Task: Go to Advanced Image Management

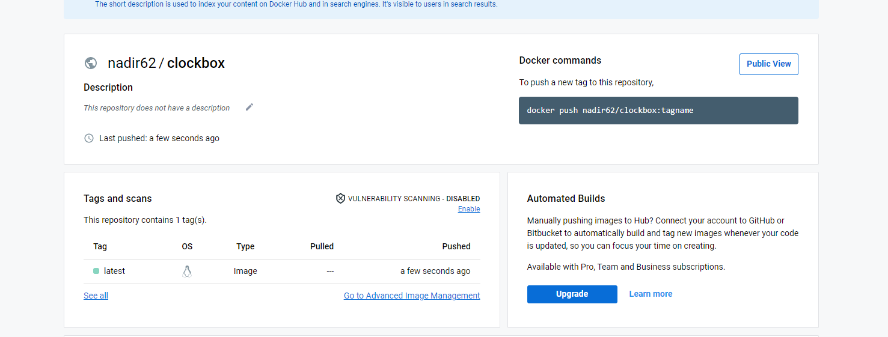Action: coord(412,296)
